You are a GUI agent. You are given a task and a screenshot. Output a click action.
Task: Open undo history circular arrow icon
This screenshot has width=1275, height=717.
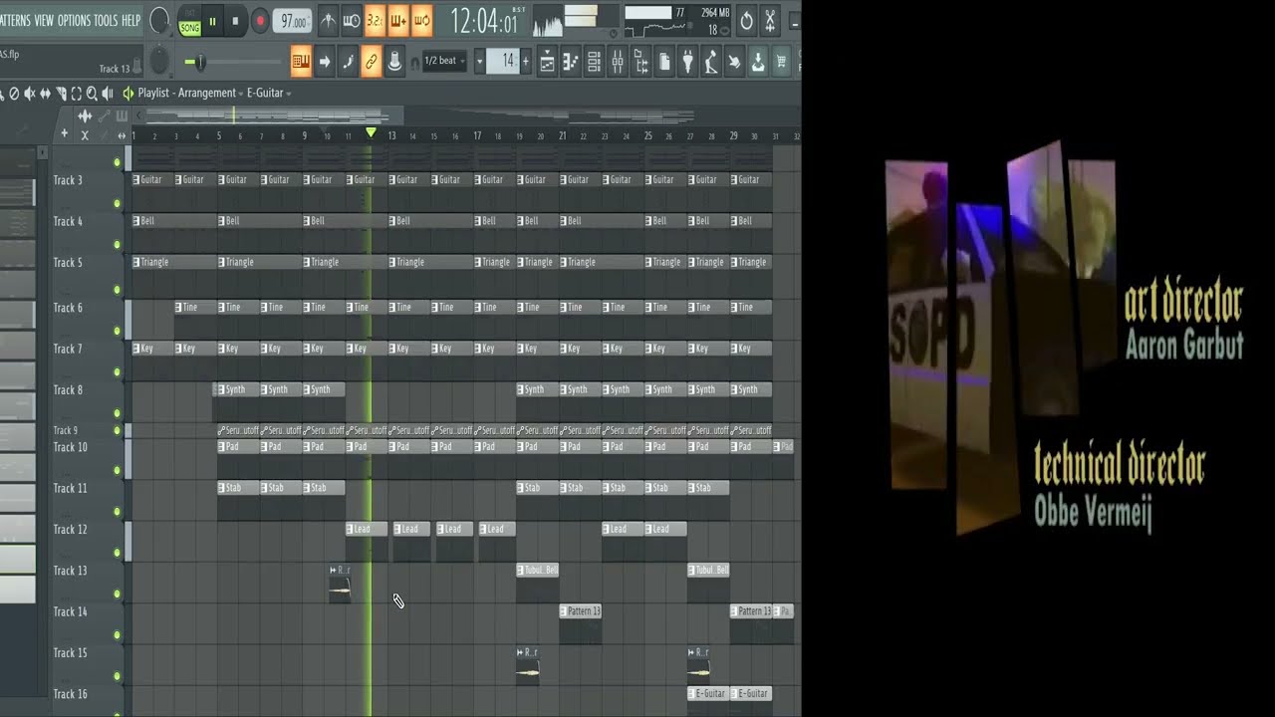click(x=747, y=20)
